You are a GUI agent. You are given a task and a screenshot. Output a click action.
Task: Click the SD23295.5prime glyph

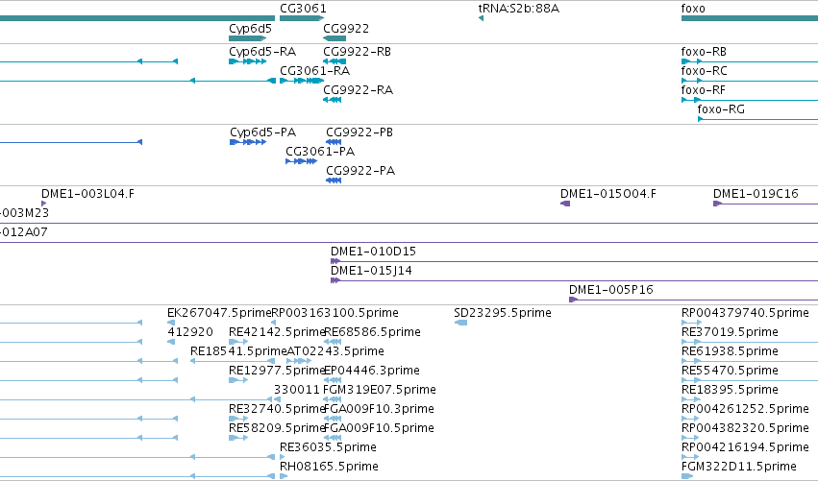[460, 324]
